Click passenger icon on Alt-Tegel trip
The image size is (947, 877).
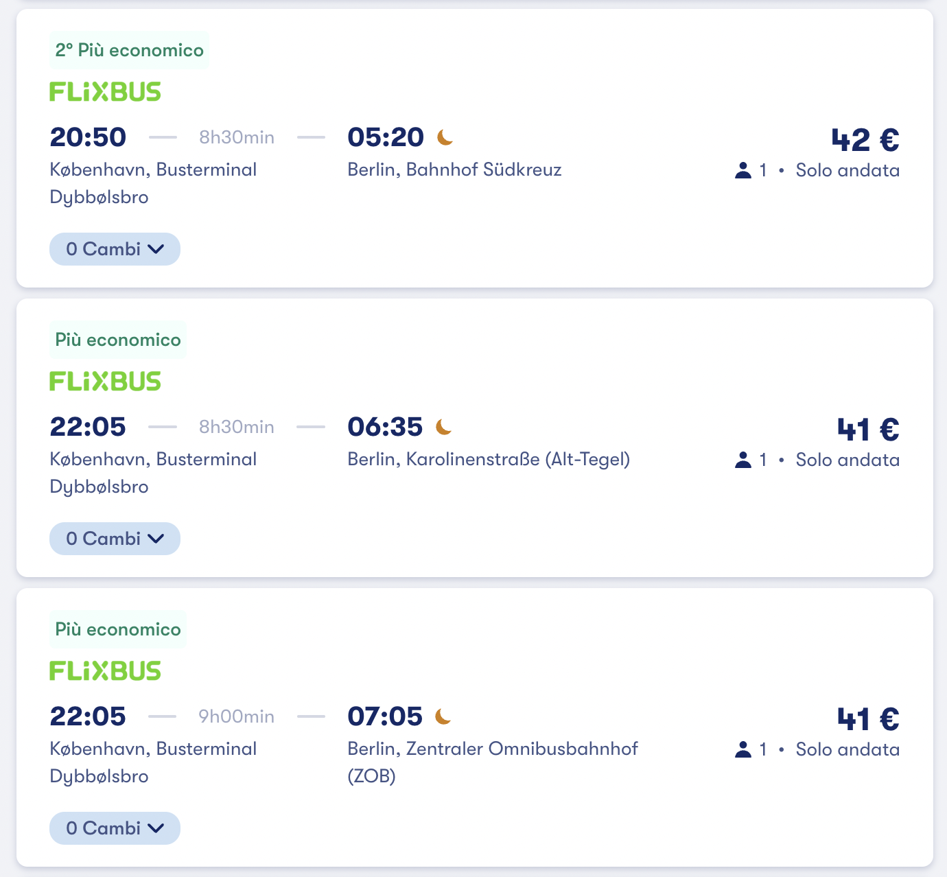point(743,460)
